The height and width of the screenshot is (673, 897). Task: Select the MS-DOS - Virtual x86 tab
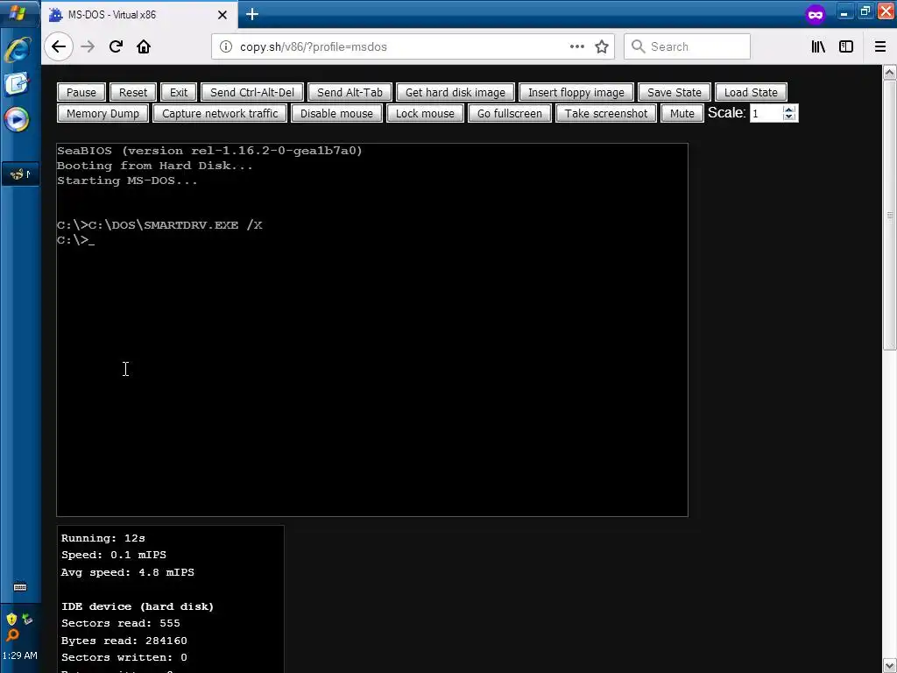point(138,15)
